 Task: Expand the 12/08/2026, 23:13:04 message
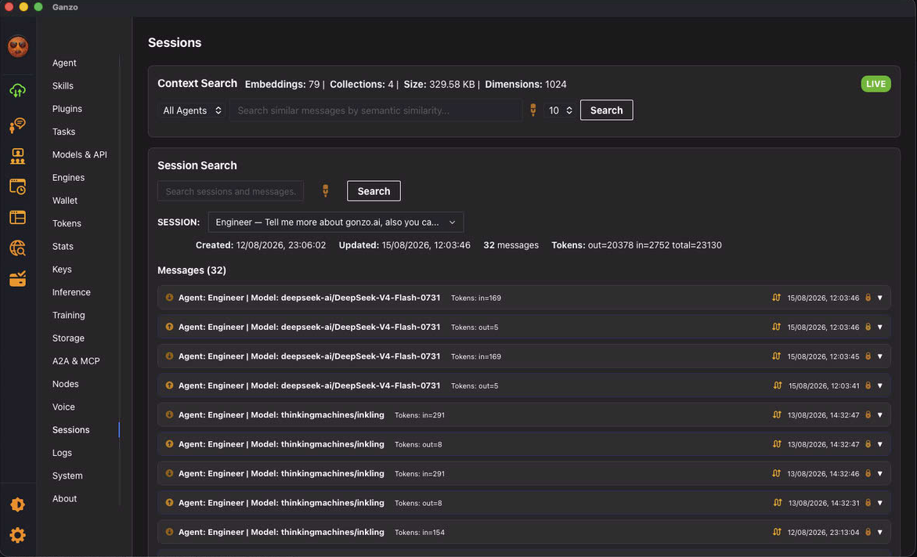click(x=879, y=532)
